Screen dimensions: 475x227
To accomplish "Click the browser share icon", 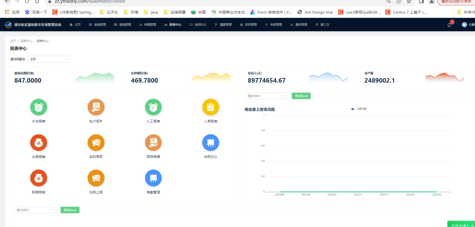I will tap(399, 1).
